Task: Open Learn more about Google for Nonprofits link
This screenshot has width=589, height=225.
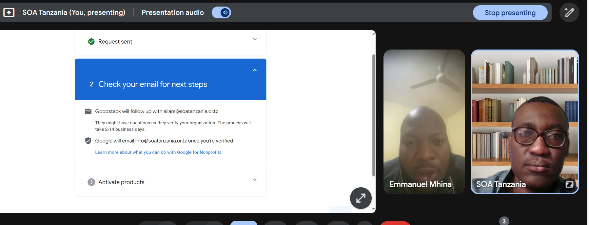Action: tap(158, 152)
